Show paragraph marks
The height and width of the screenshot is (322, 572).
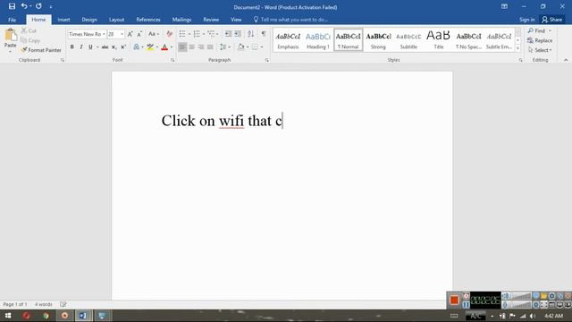click(264, 34)
